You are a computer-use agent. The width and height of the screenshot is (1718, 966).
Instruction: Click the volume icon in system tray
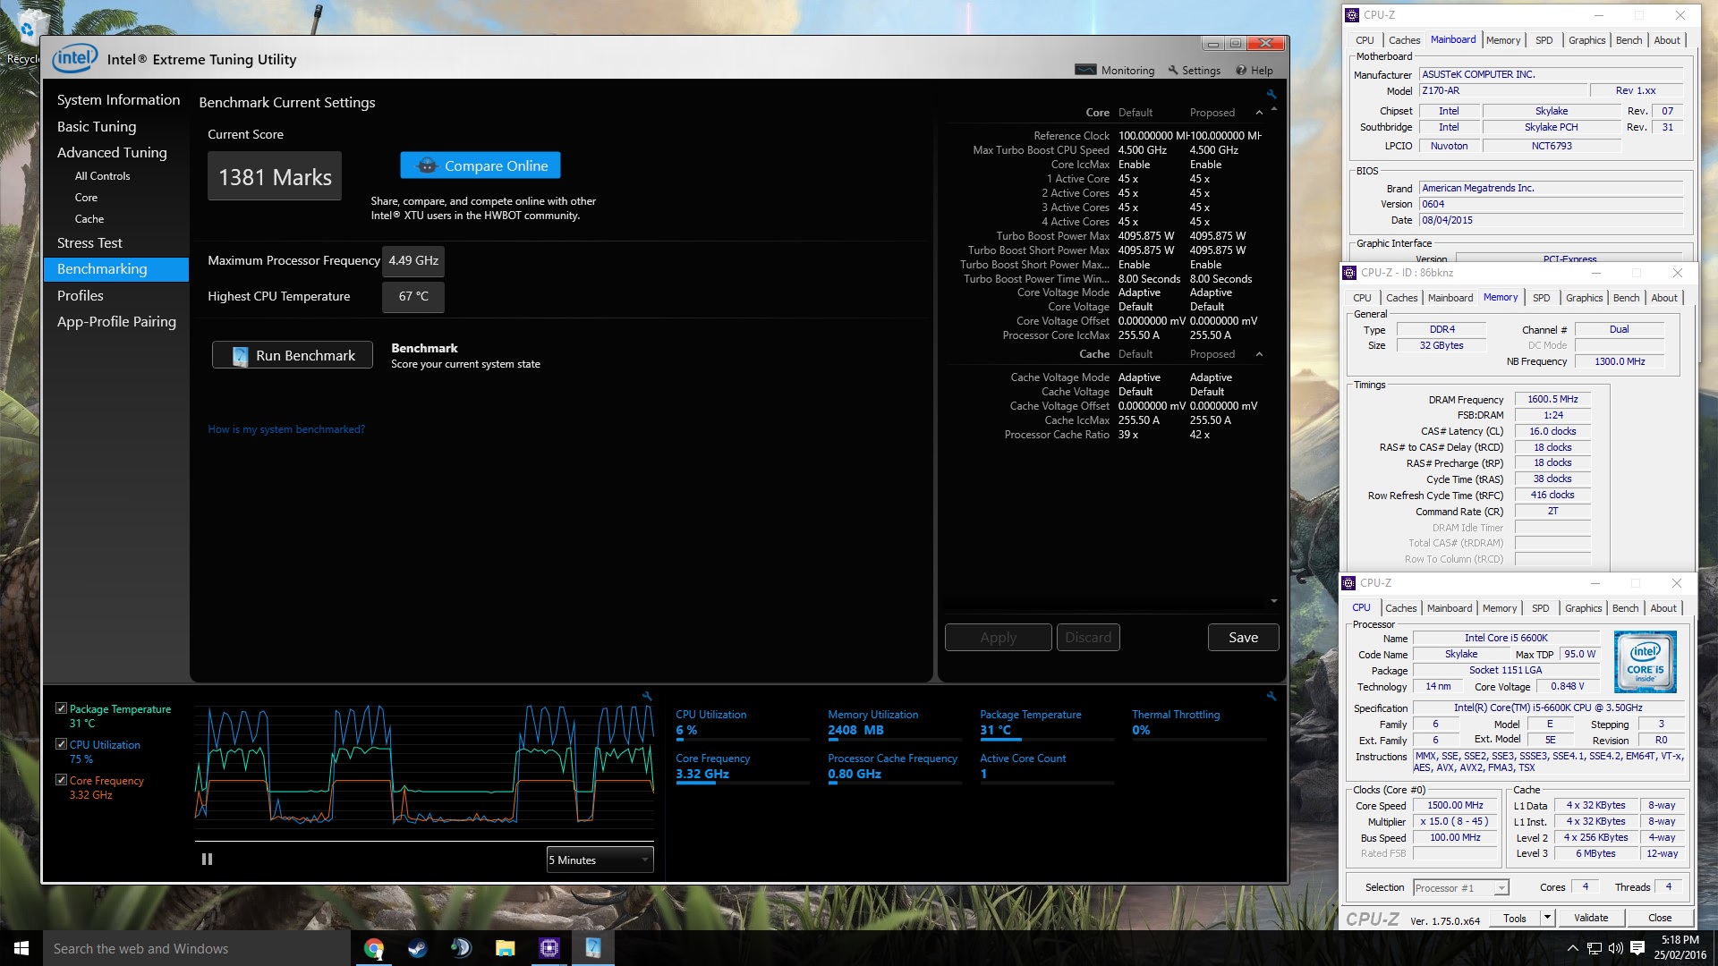1615,948
